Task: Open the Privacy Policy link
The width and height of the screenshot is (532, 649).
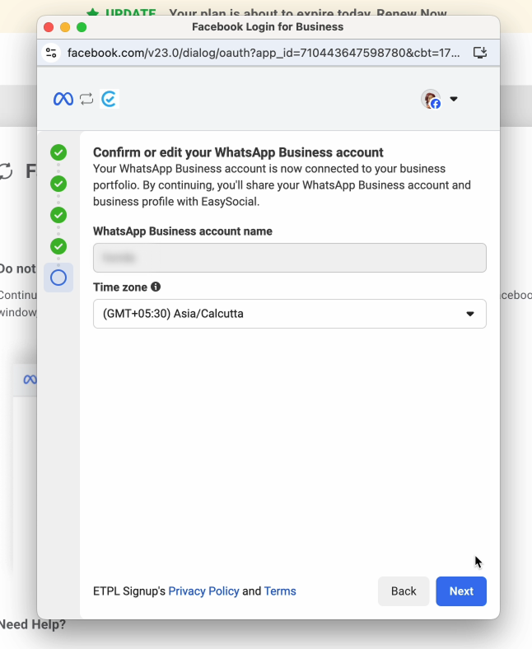Action: coord(203,591)
